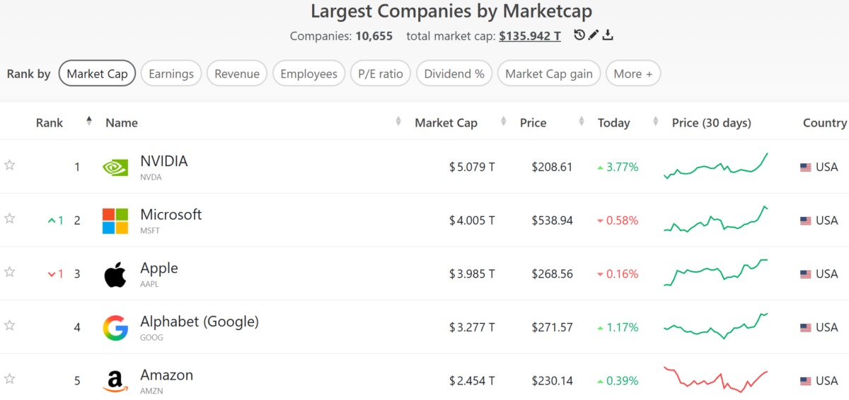Select the Dividend % rank filter
The width and height of the screenshot is (849, 400).
[454, 73]
